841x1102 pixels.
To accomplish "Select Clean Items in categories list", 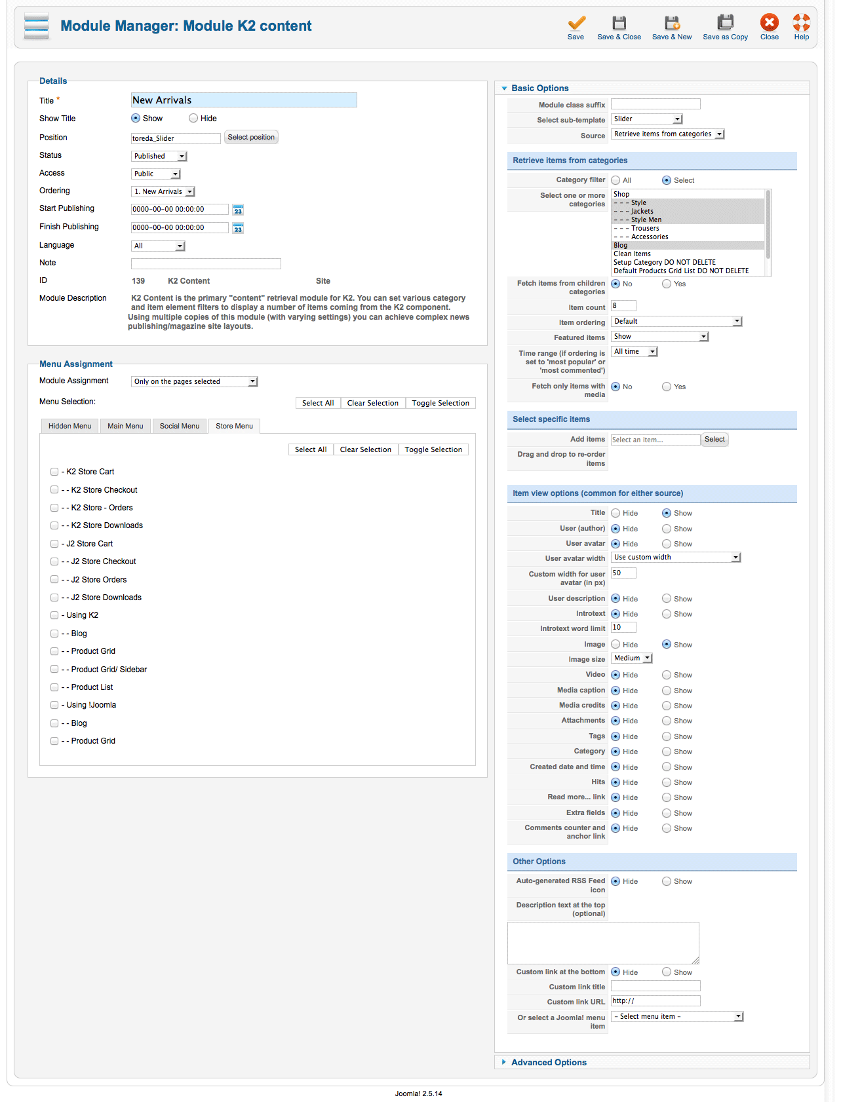I will point(688,254).
